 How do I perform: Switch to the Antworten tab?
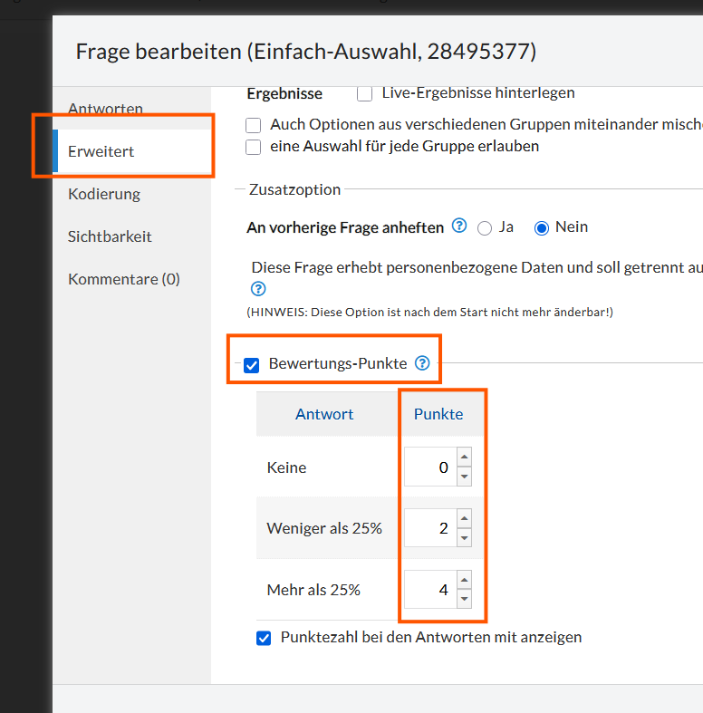(105, 109)
